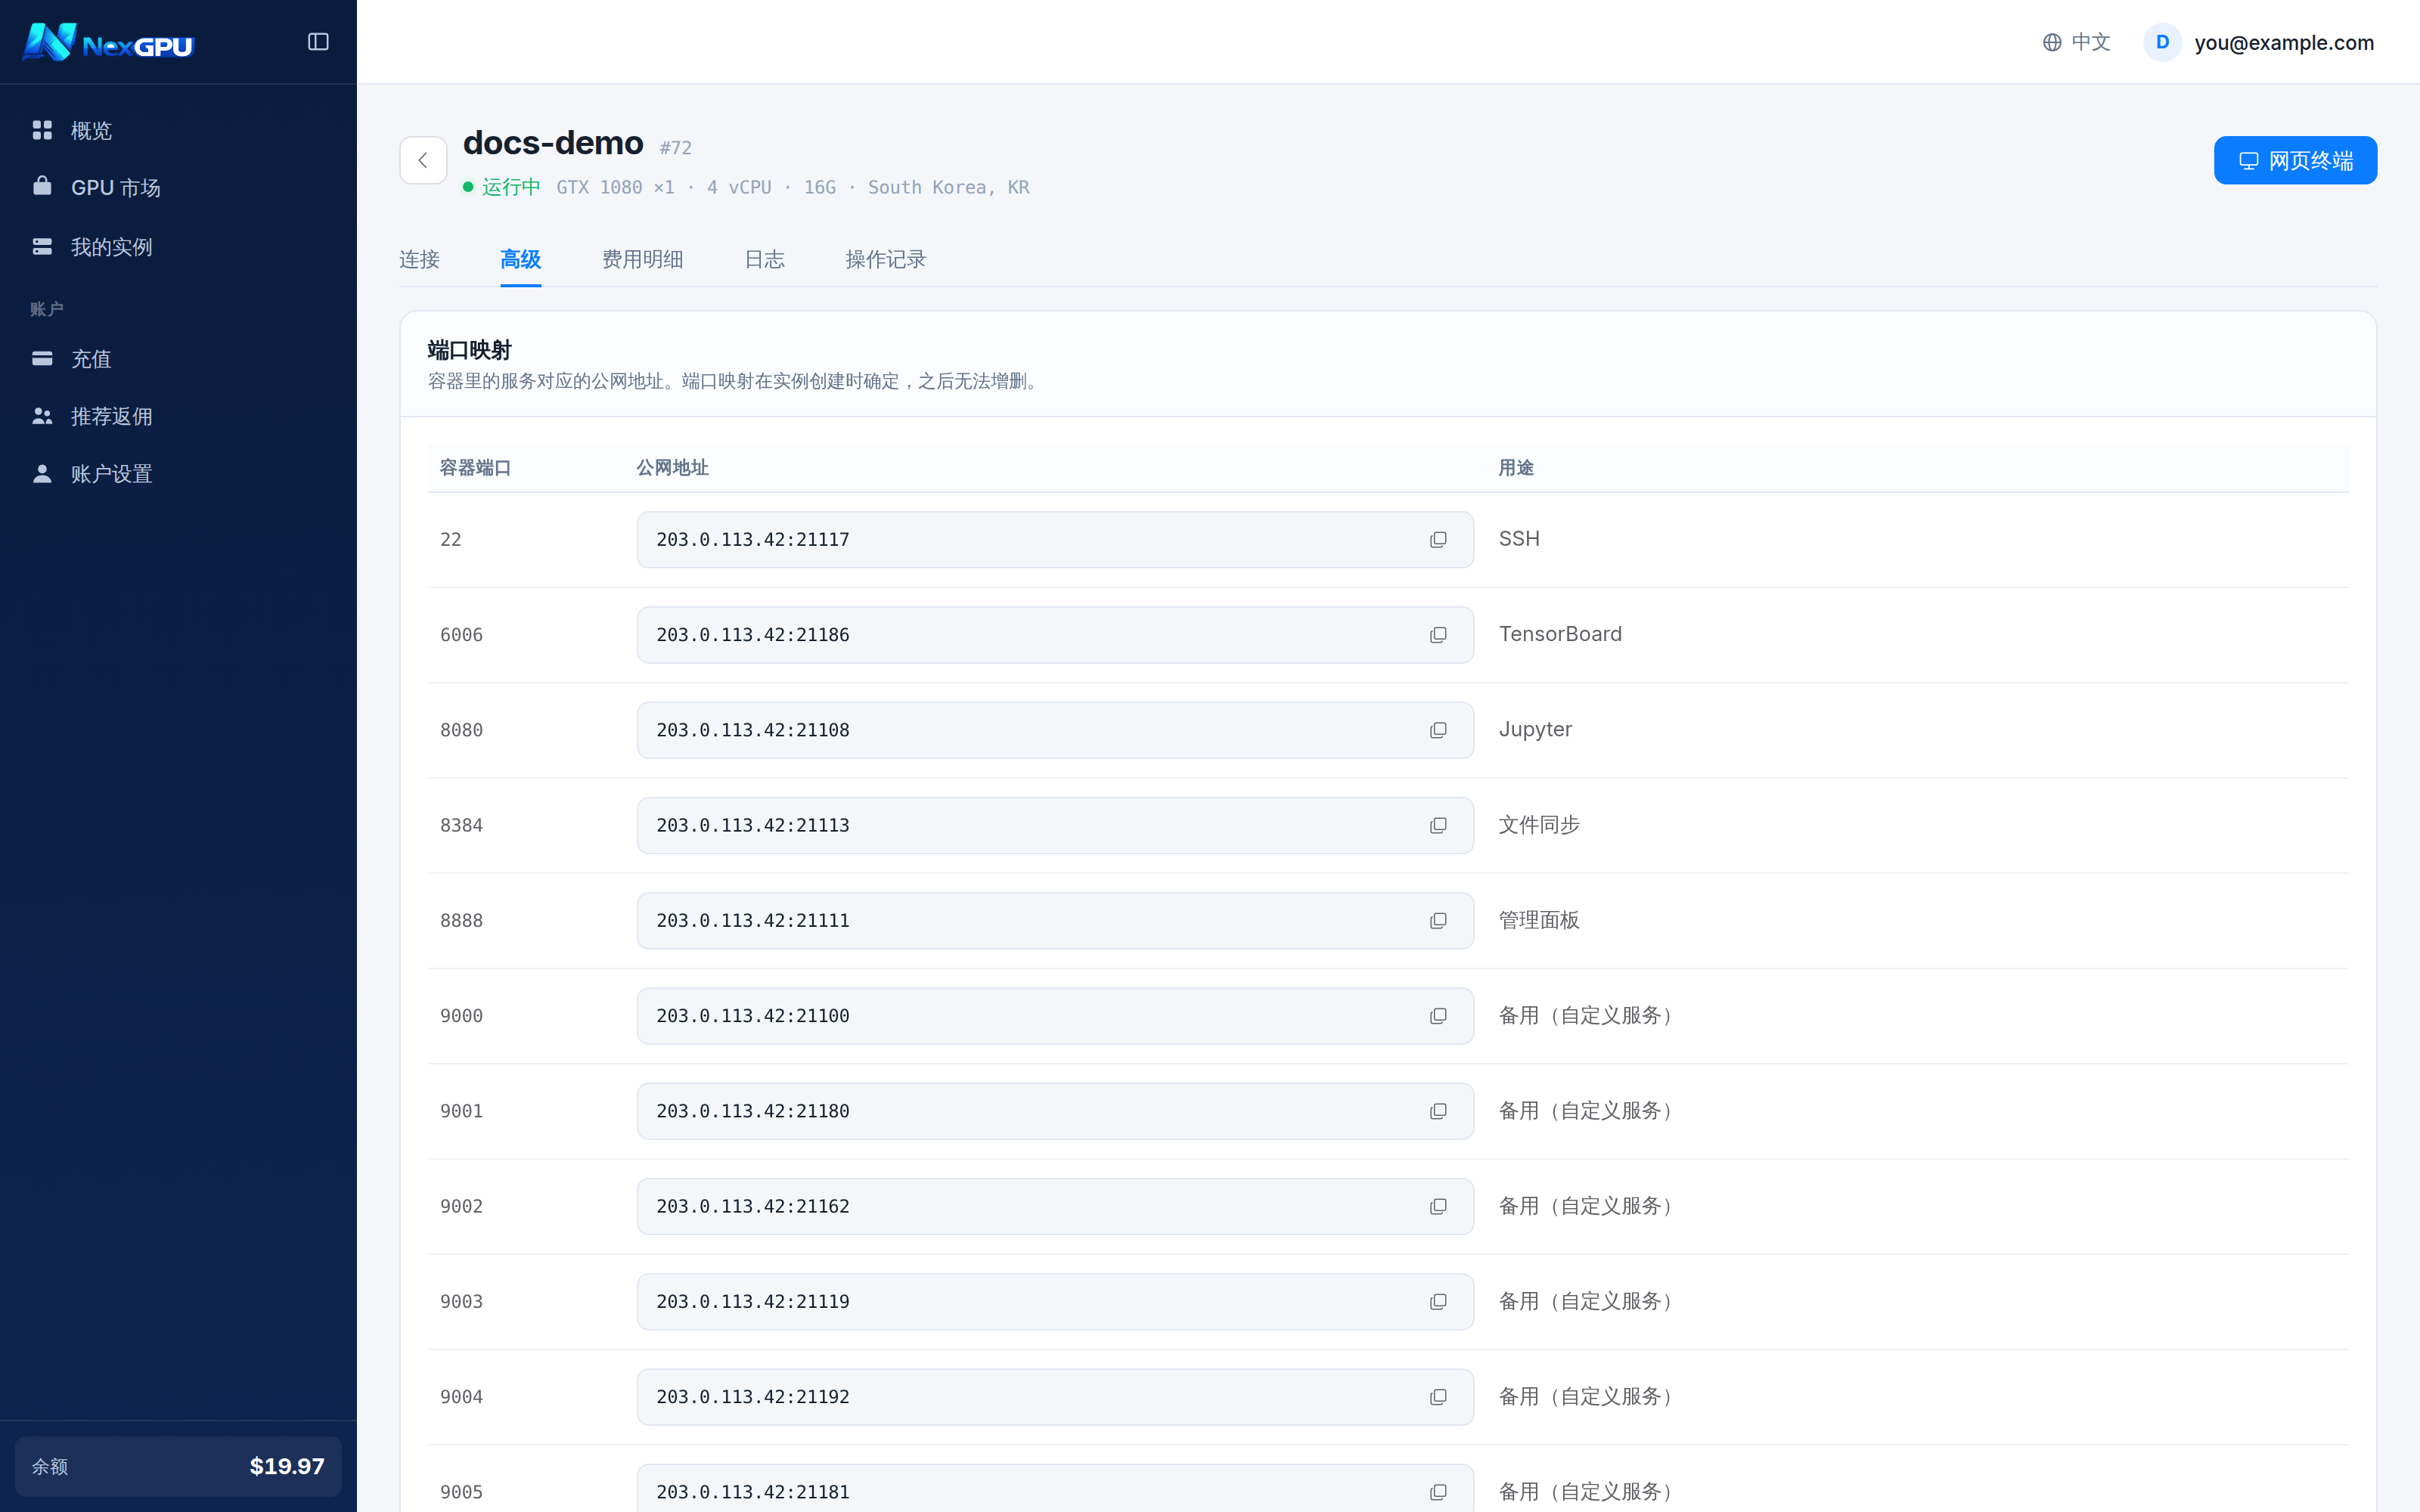Click the address field 203.0.113.42:21111
The image size is (2420, 1512).
point(1055,921)
